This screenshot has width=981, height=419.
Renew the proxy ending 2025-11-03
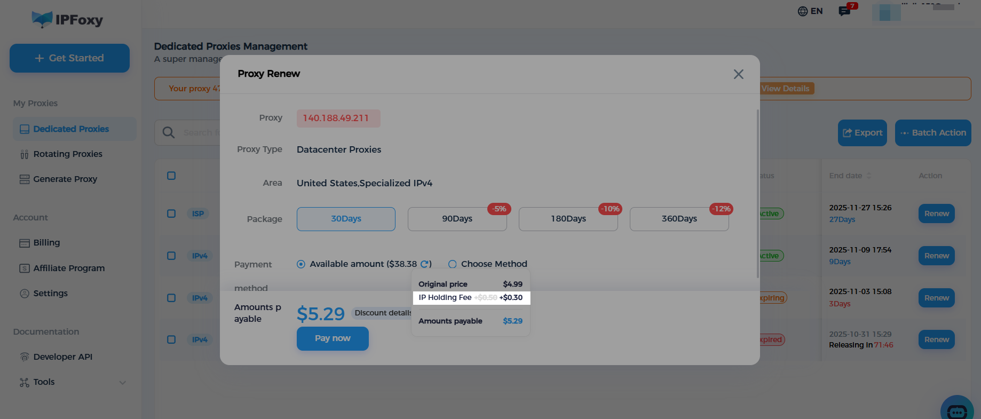click(937, 298)
